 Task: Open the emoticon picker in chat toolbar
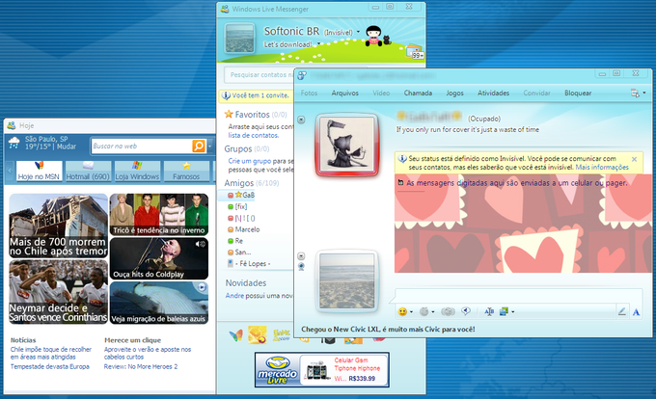[402, 311]
